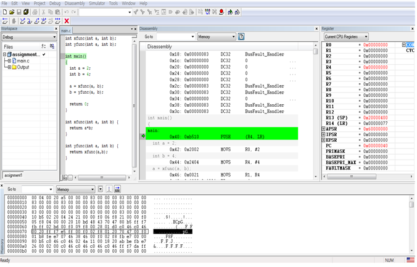The image size is (417, 267).
Task: Click the Download and Debug icon
Action: (x=230, y=12)
